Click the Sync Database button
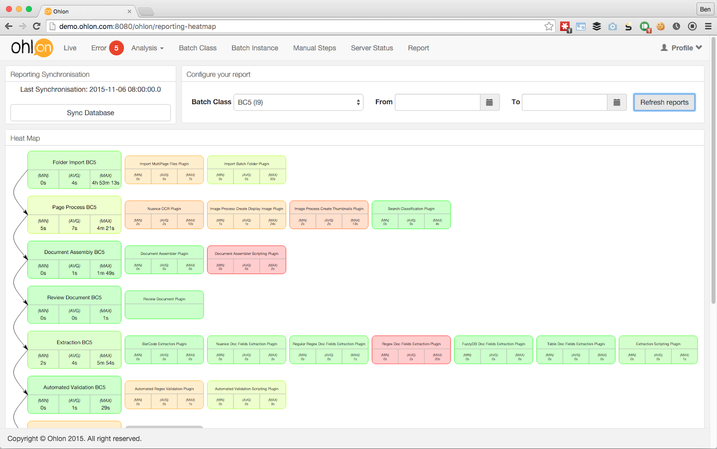Viewport: 717px width, 449px height. coord(90,112)
